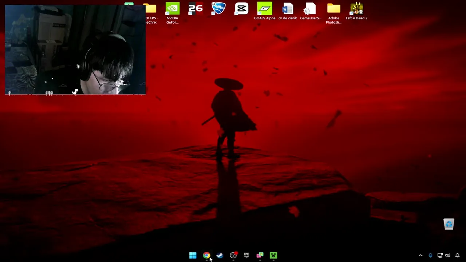466x262 pixels.
Task: Open the Adobe Photosh... folder
Action: 333,13
